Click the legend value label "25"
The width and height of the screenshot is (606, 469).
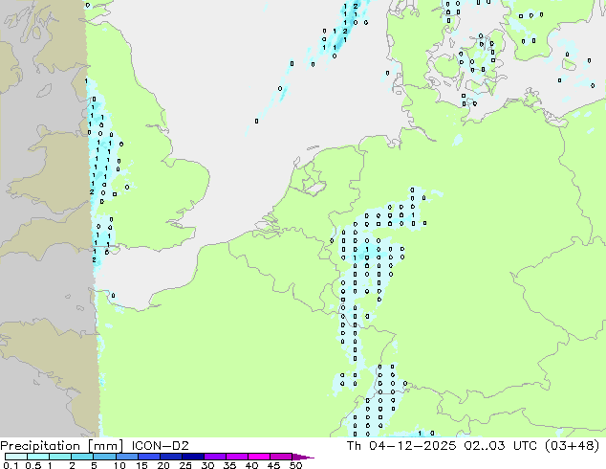click(x=185, y=465)
